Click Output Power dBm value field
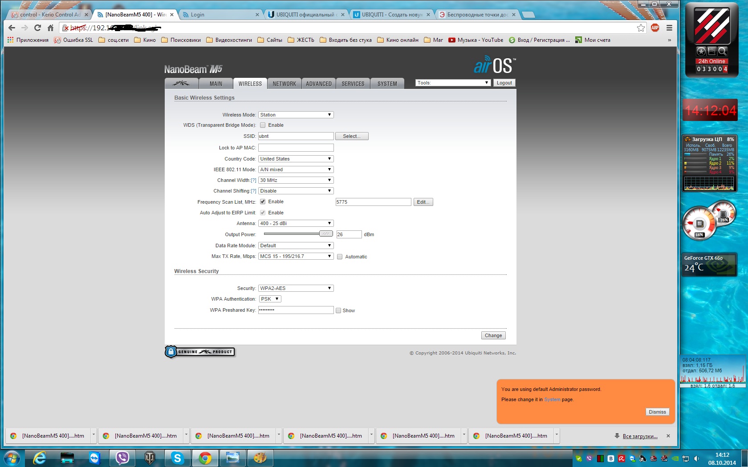Screen dimensions: 748x467 coord(349,234)
